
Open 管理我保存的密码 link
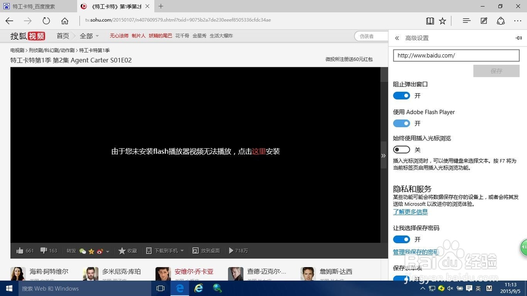click(x=416, y=252)
